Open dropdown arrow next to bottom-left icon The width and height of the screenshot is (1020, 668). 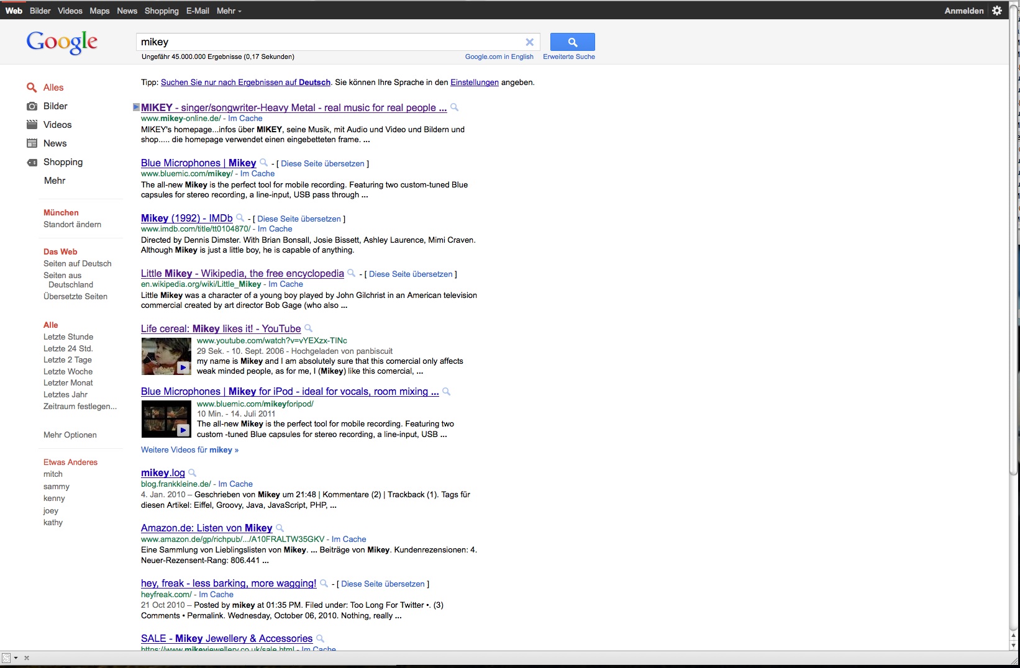(x=16, y=658)
